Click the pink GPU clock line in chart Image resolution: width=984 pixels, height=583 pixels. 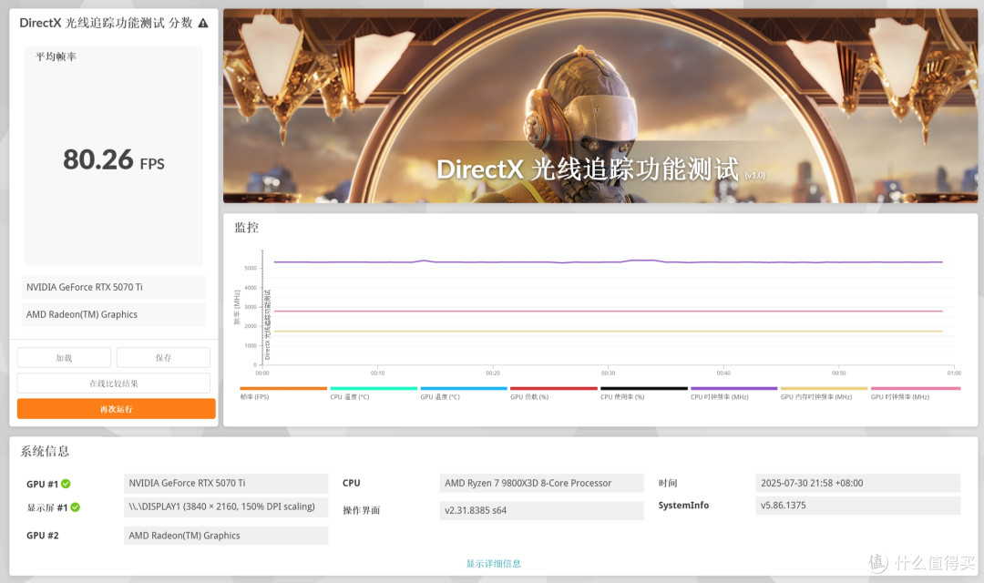[x=608, y=312]
